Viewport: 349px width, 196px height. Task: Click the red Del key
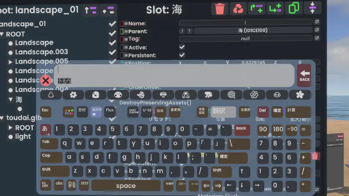(x=263, y=111)
